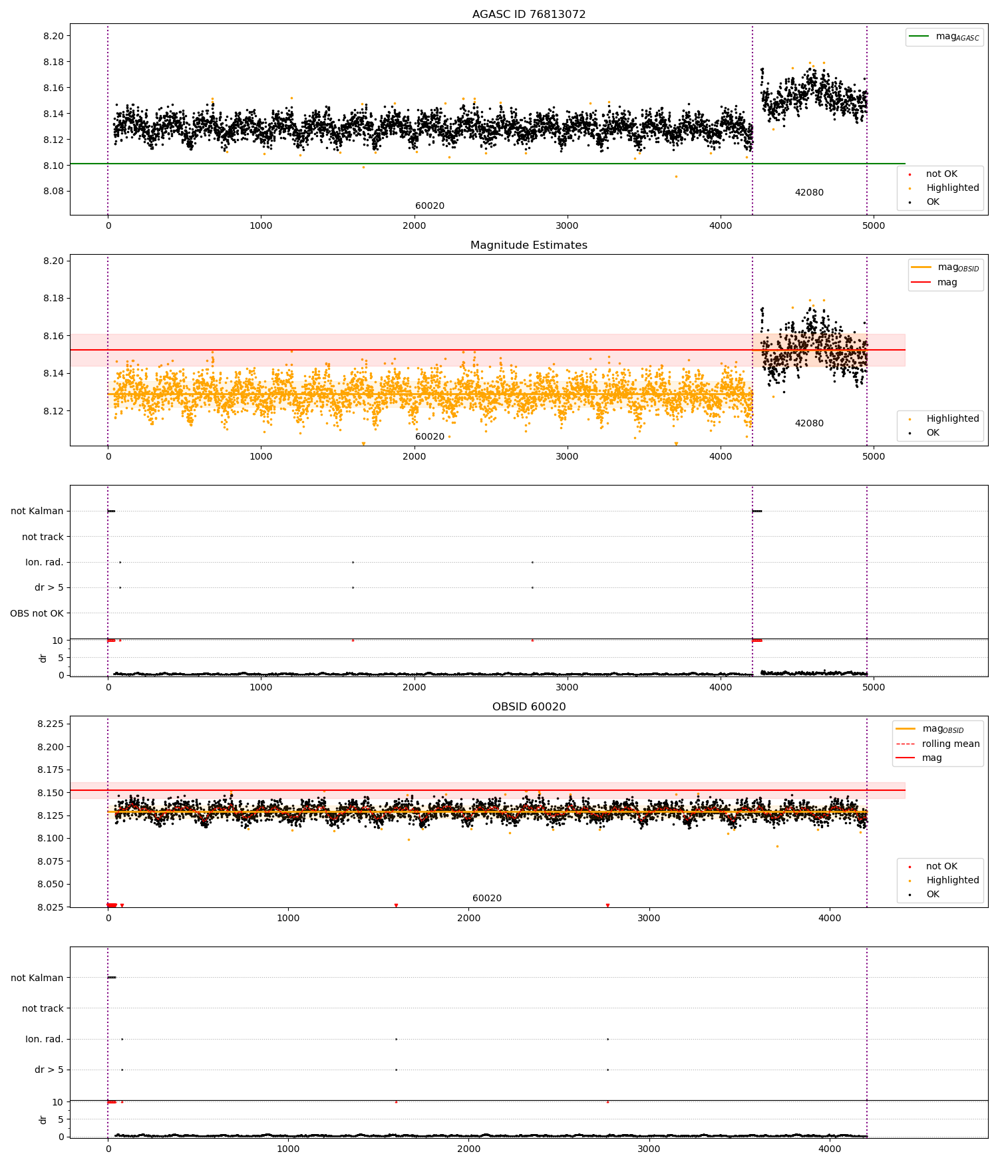Click the mag OBSID legend entry in Magnitude Estimates

(945, 267)
